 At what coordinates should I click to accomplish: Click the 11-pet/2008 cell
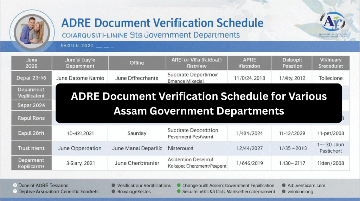click(x=330, y=133)
